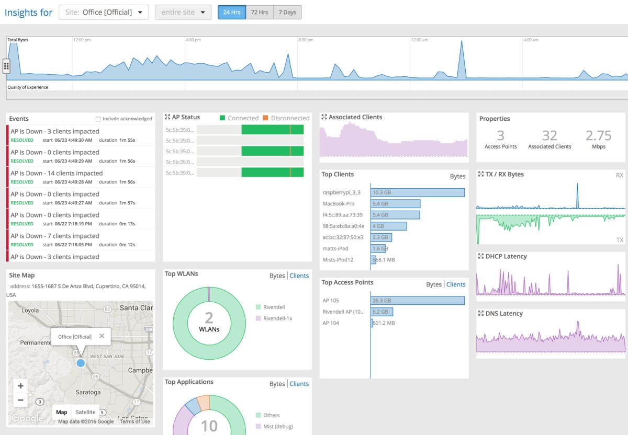
Task: Click the 3 Access Points property
Action: (500, 139)
